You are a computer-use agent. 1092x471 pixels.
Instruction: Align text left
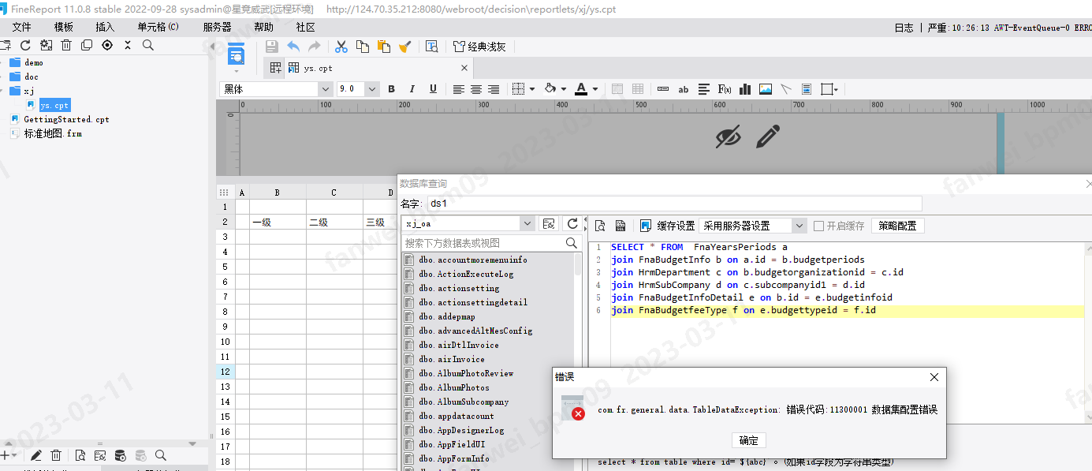coord(458,89)
